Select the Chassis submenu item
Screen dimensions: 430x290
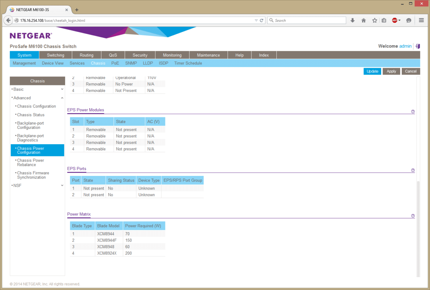click(98, 63)
